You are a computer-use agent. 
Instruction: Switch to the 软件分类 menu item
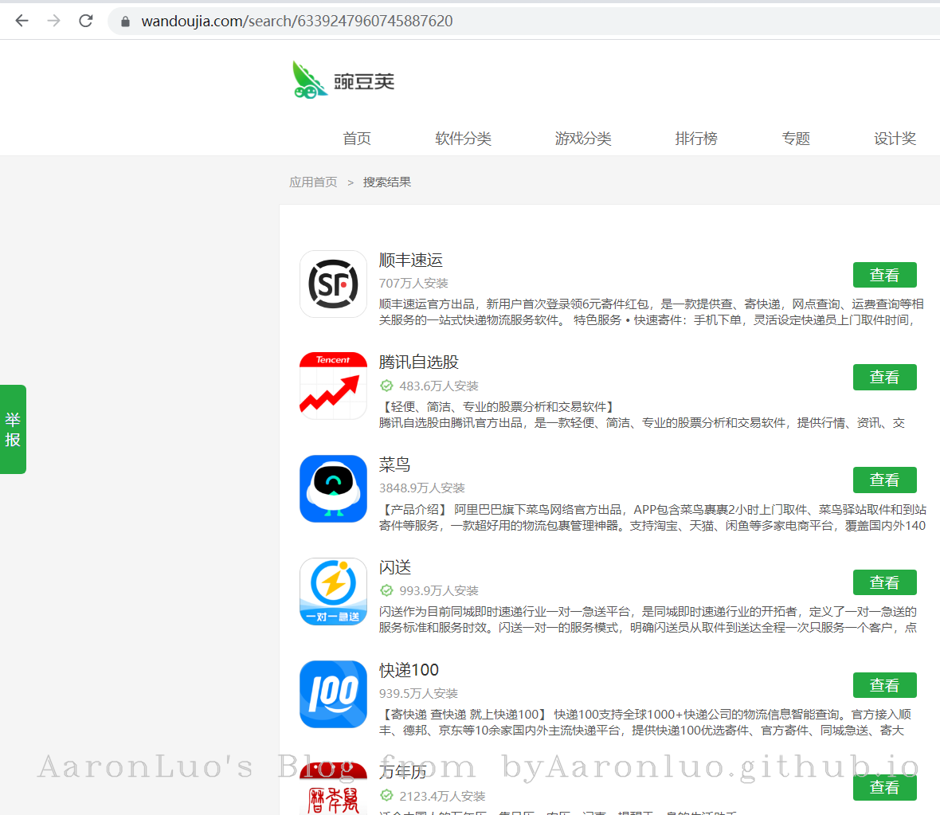[463, 139]
